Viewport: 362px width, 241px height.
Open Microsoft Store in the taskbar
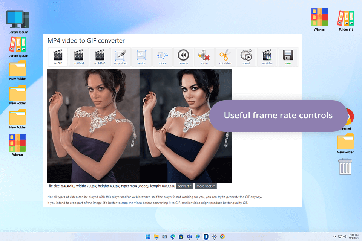181,236
